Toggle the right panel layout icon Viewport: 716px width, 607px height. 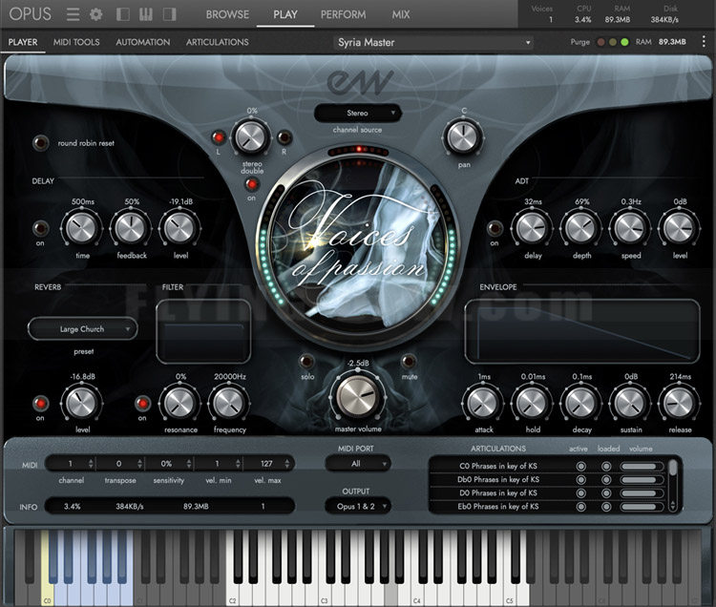tap(169, 14)
